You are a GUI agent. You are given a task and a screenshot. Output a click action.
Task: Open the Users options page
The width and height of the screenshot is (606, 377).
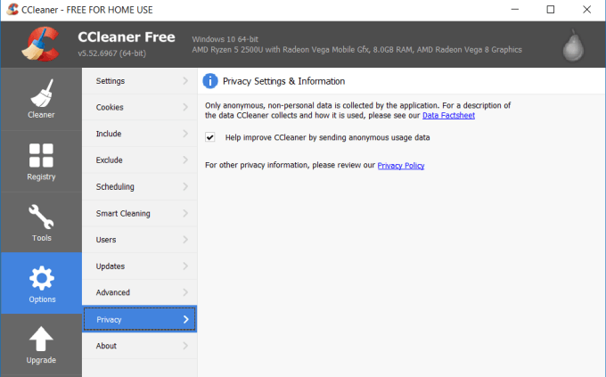[x=140, y=240]
